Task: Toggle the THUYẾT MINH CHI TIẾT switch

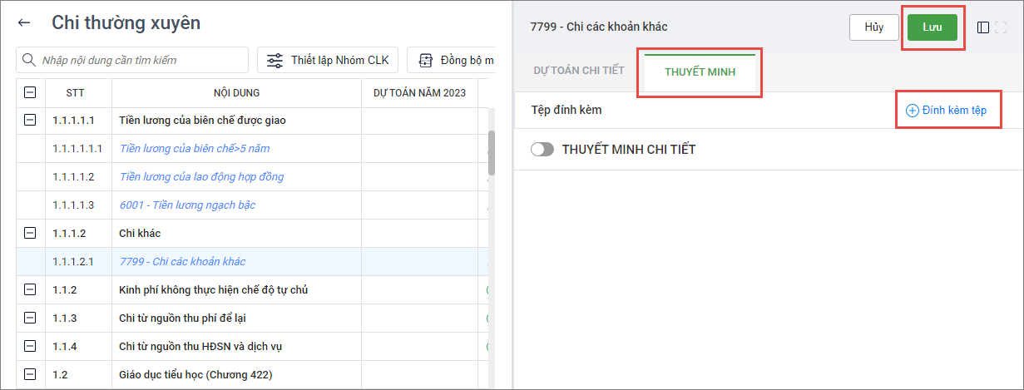Action: point(542,150)
